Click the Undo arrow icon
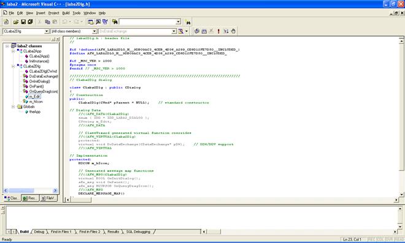Viewport: 405px width, 243px height. pyautogui.click(x=64, y=22)
